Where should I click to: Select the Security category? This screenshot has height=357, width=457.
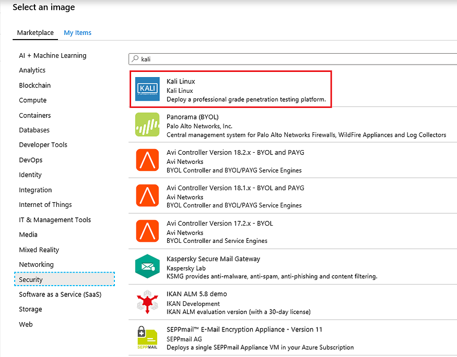point(31,279)
